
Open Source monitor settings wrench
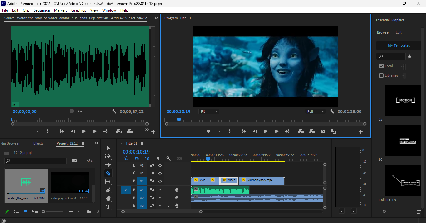[114, 111]
